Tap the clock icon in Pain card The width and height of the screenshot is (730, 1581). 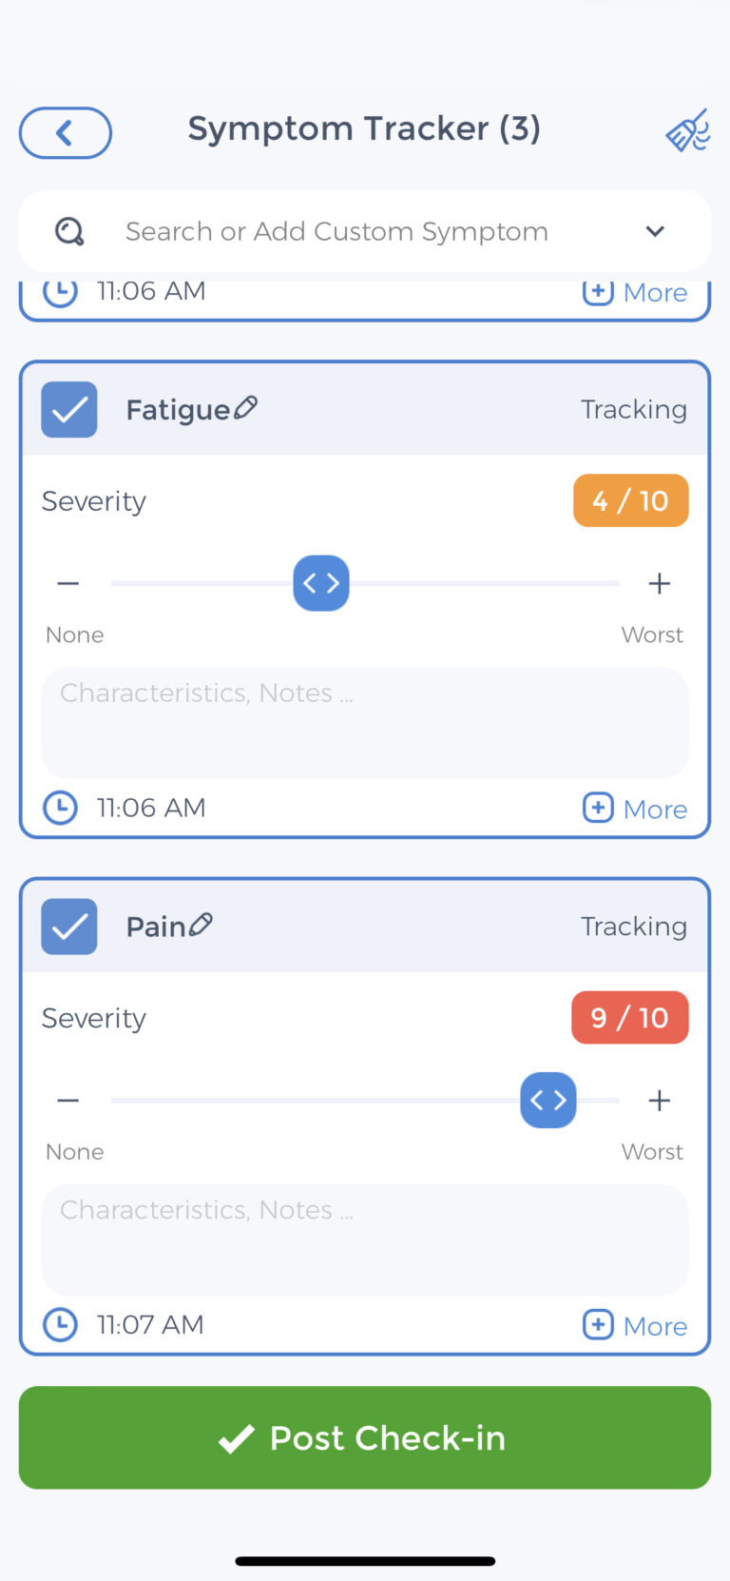coord(61,1324)
